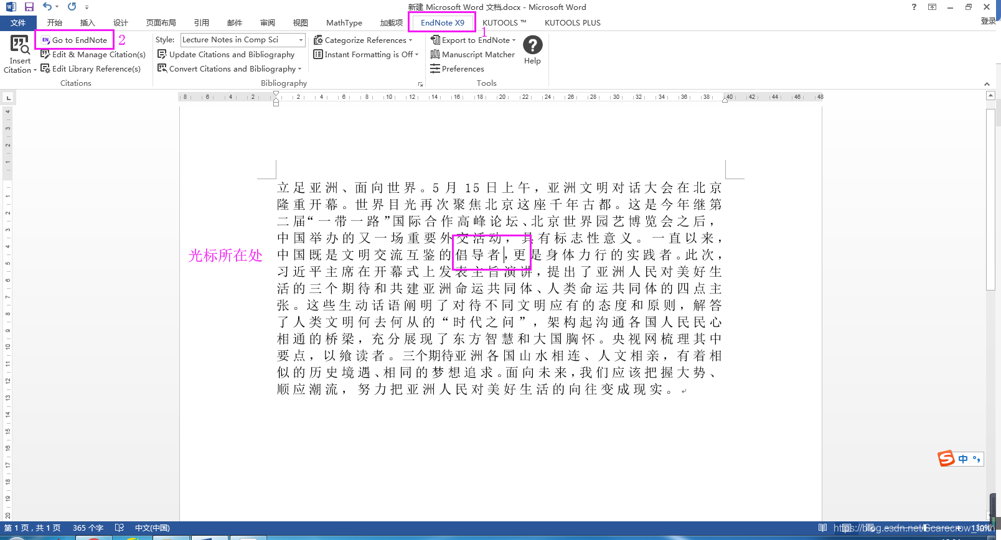
Task: Click the Save icon in quick access
Action: point(29,7)
